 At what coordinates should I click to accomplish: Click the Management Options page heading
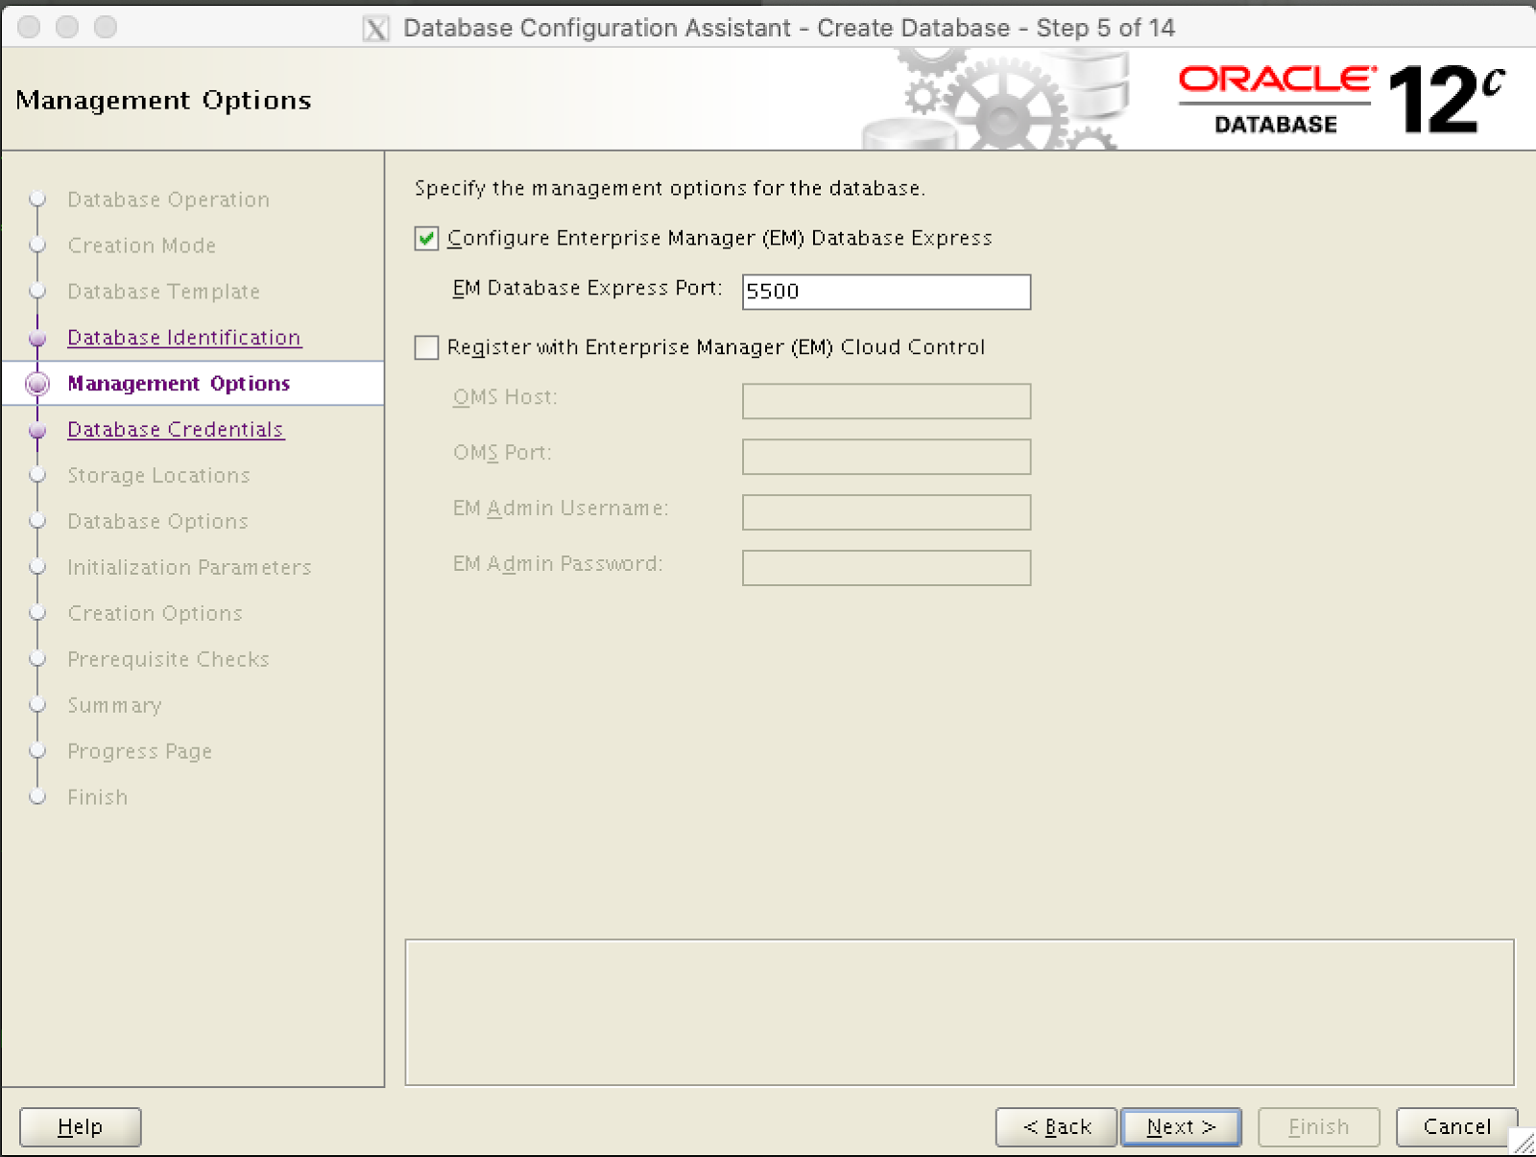pyautogui.click(x=164, y=101)
